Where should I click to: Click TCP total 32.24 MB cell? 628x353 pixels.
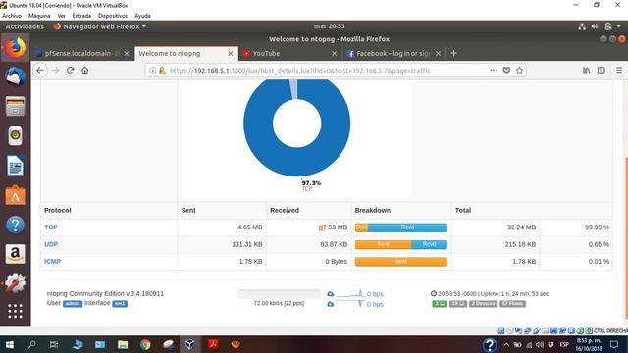coord(496,227)
